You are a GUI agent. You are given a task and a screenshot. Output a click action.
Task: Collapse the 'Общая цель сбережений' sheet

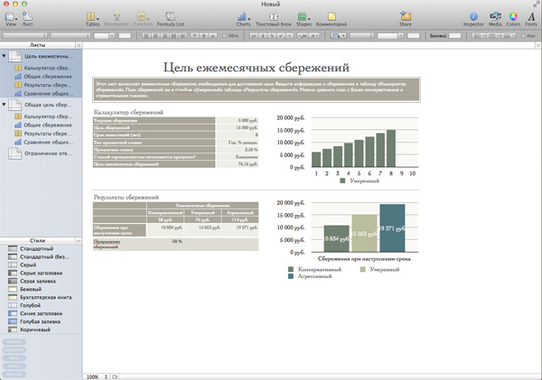(5, 105)
